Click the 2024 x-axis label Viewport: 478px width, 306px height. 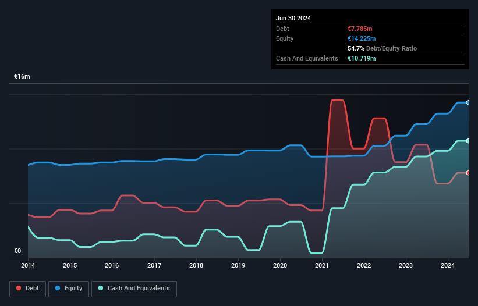448,265
